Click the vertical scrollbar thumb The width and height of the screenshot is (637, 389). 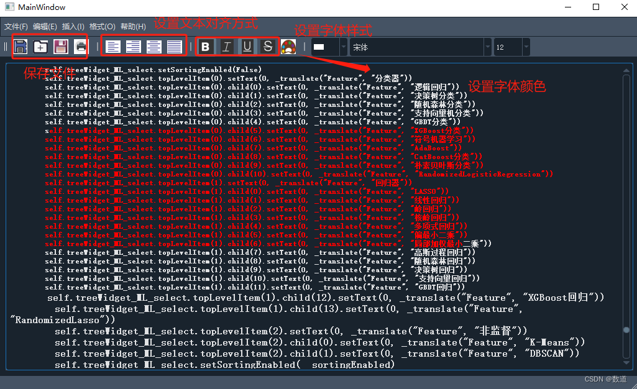coord(627,331)
